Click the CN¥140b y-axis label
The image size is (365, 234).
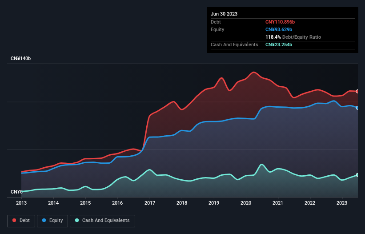pos(21,58)
